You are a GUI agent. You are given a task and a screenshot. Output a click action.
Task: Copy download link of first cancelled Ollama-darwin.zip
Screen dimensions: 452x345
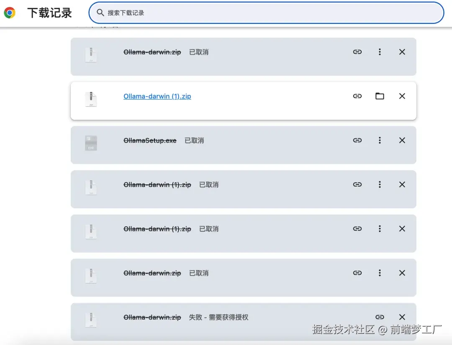(x=357, y=52)
